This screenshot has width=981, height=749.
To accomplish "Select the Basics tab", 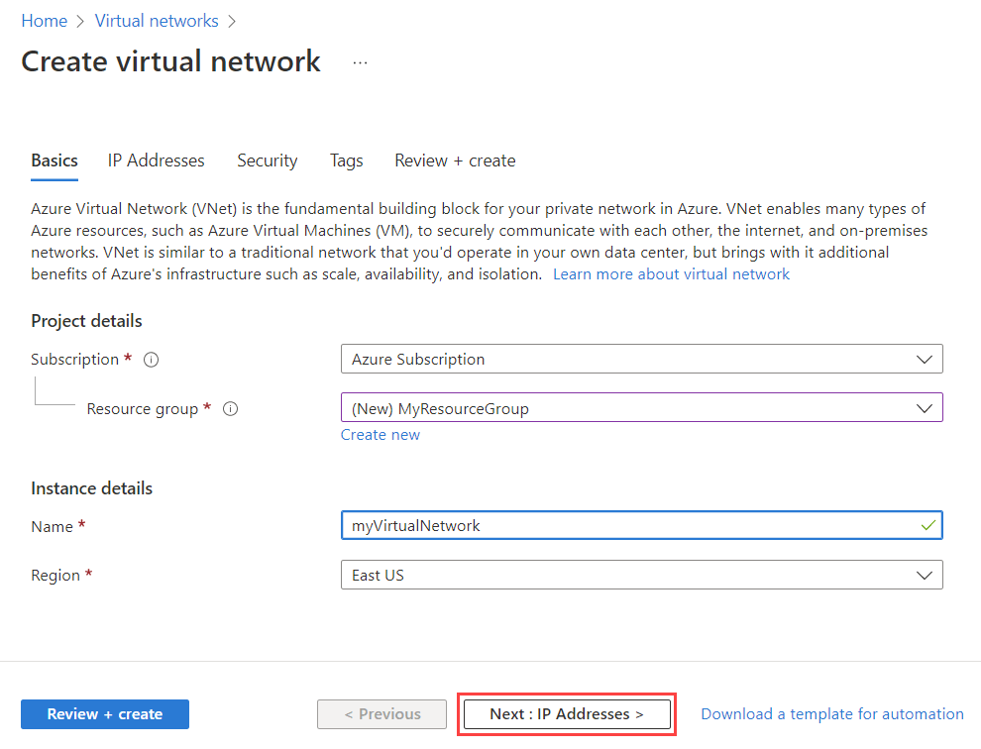I will (54, 160).
